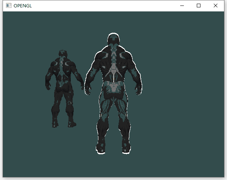
Task: Click the OPENGL window icon in title bar
Action: (x=9, y=6)
